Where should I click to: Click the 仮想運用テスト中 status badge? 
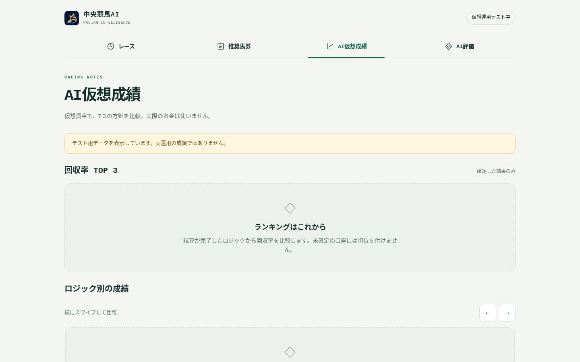point(491,18)
